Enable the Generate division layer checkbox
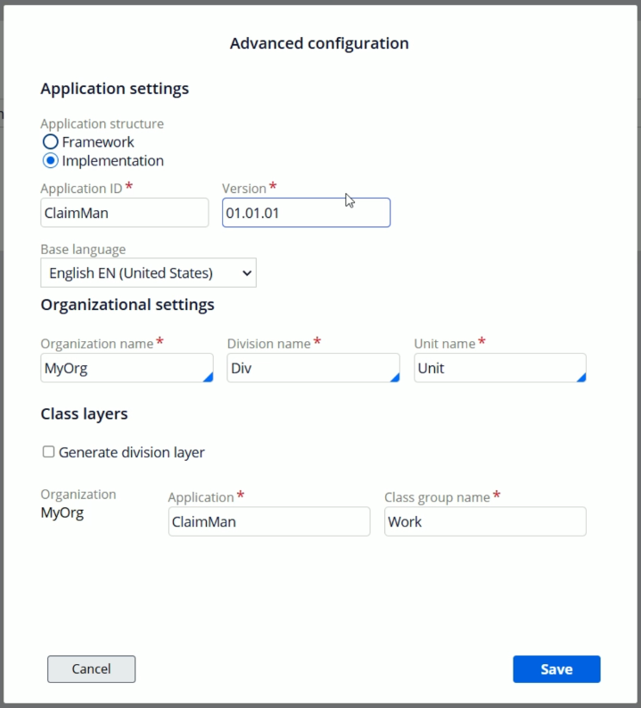Viewport: 641px width, 708px height. (x=48, y=451)
